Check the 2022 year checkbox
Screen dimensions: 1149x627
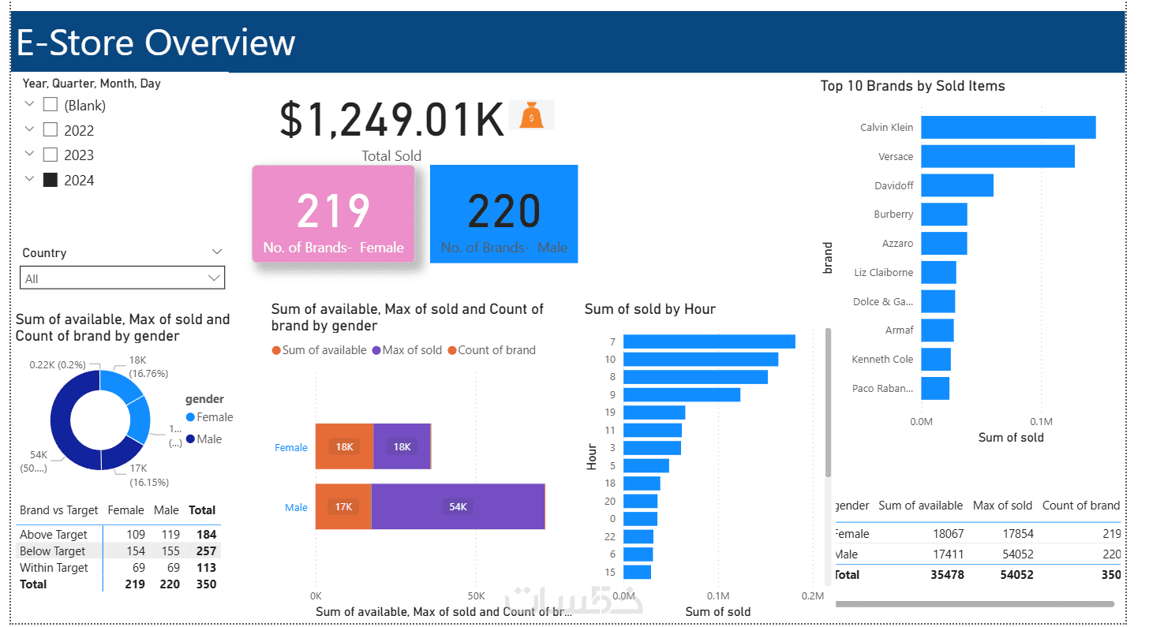pyautogui.click(x=51, y=129)
